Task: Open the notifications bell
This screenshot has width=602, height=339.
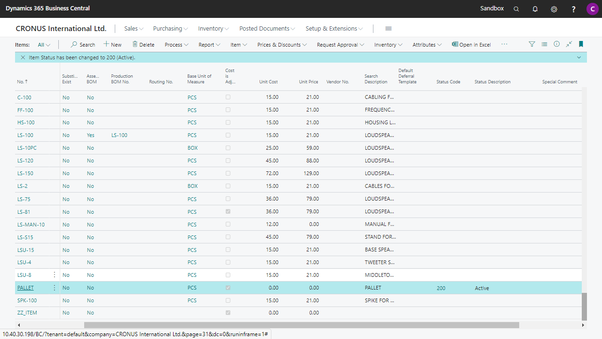Action: coord(535,9)
